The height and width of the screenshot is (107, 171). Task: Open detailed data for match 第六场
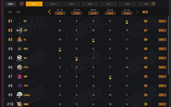coord(127,13)
